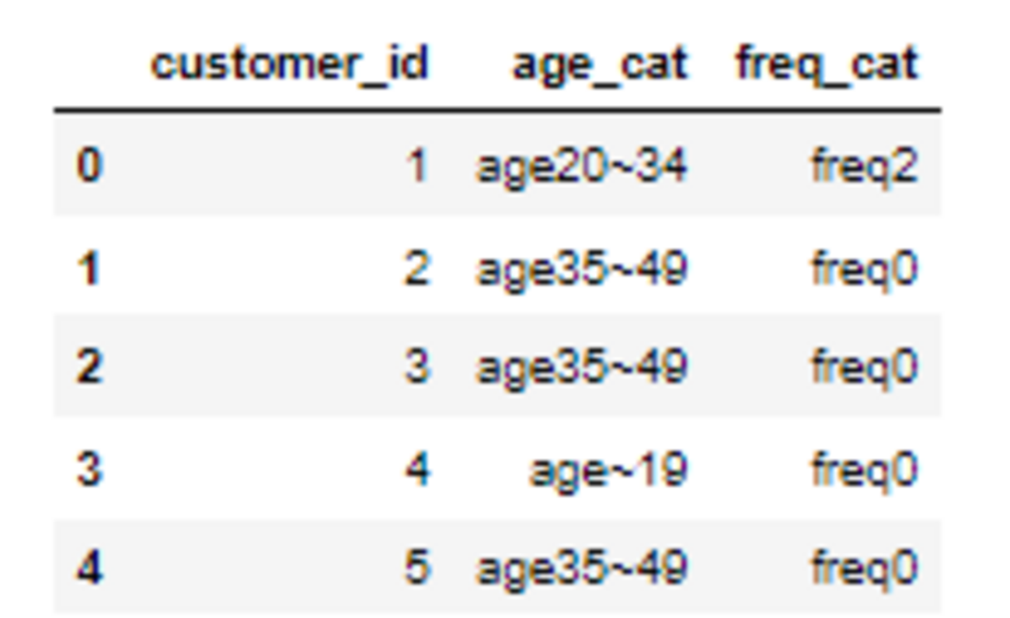Click freq0 in row index 2
Viewport: 1010px width, 618px height.
[865, 366]
